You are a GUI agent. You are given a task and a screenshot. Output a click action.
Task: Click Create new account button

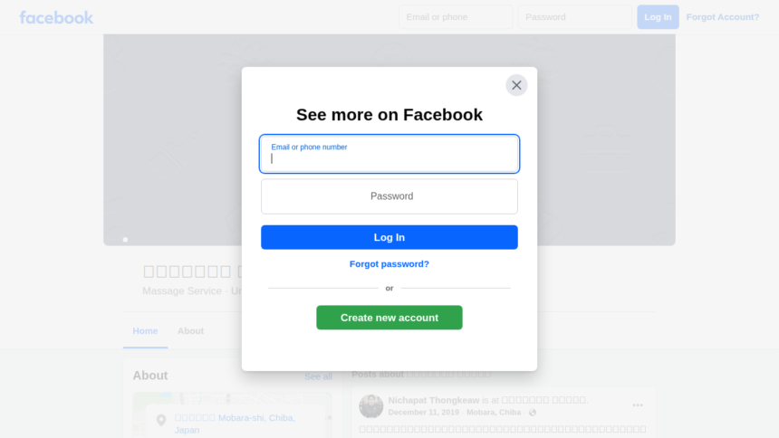click(389, 318)
